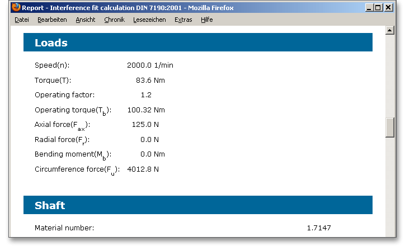Open the Bearbeiten menu
Screen dimensions: 405x246
pyautogui.click(x=52, y=20)
